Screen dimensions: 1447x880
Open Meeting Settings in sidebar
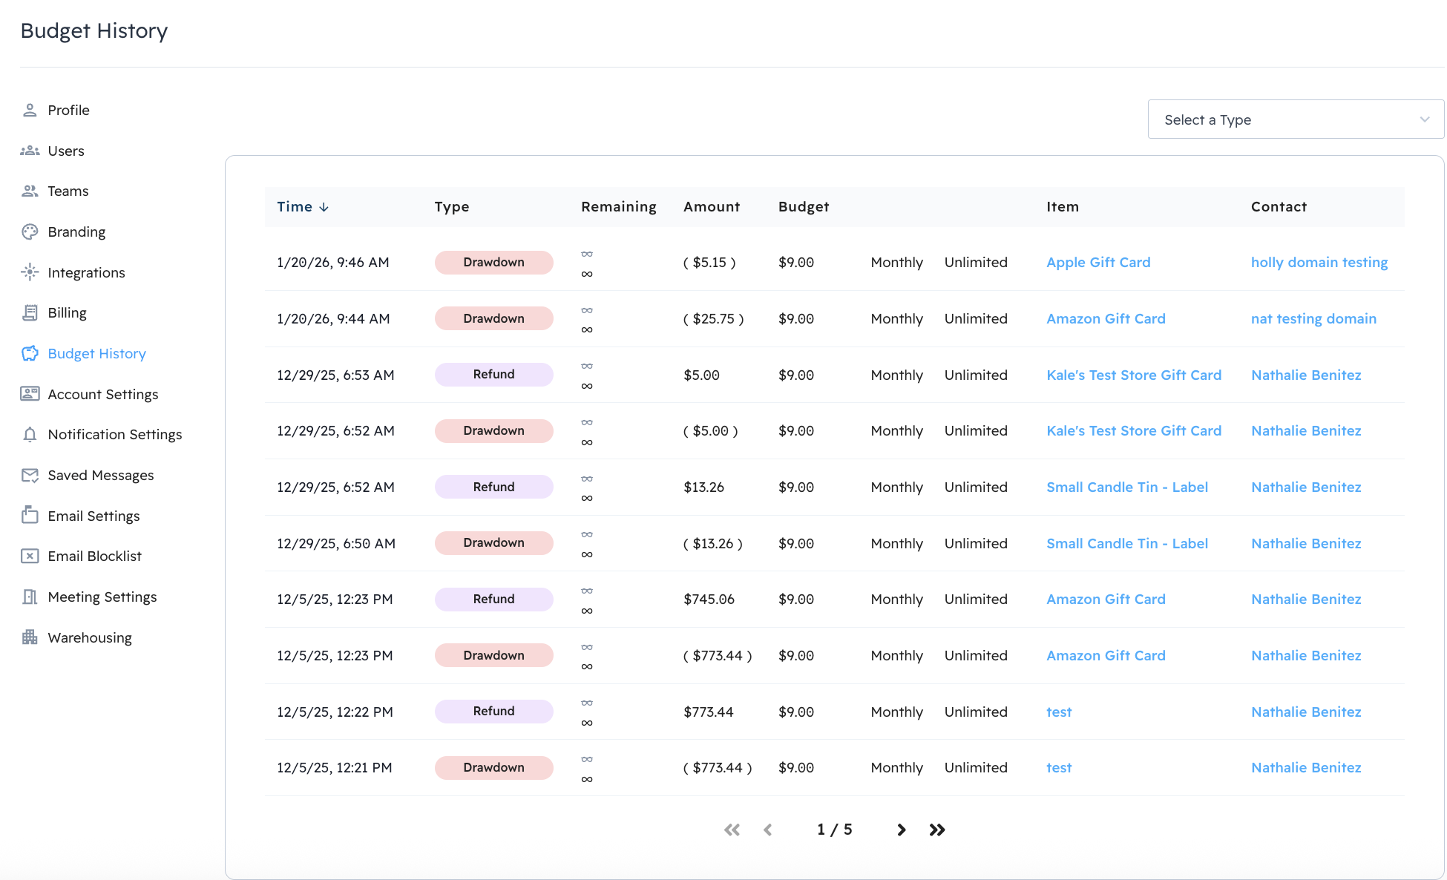click(x=102, y=597)
